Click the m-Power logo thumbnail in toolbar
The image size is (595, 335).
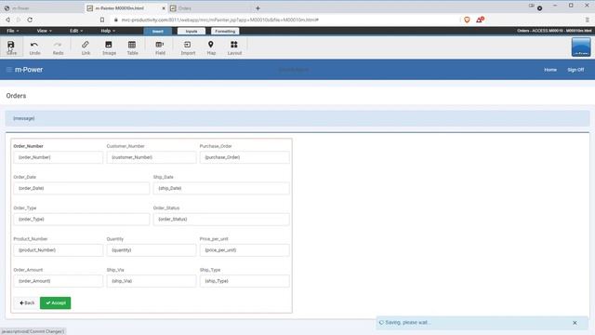(581, 47)
